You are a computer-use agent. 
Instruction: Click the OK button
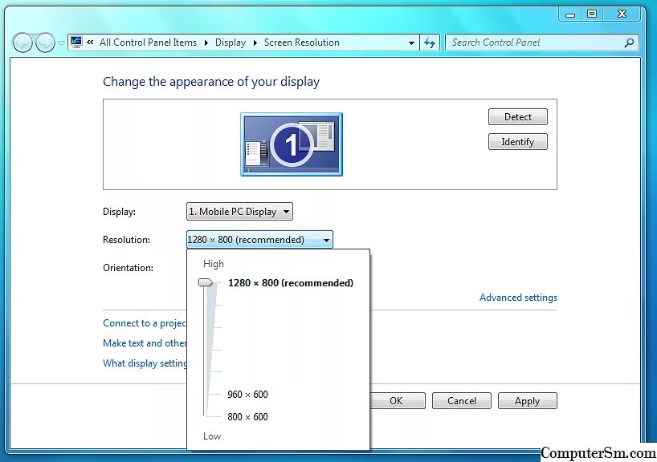(x=398, y=401)
